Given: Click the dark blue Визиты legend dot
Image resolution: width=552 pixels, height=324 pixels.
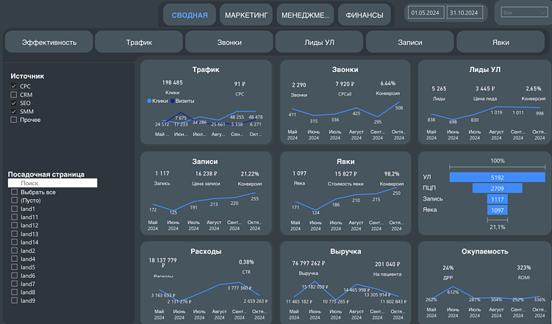Looking at the screenshot, I should coord(173,101).
